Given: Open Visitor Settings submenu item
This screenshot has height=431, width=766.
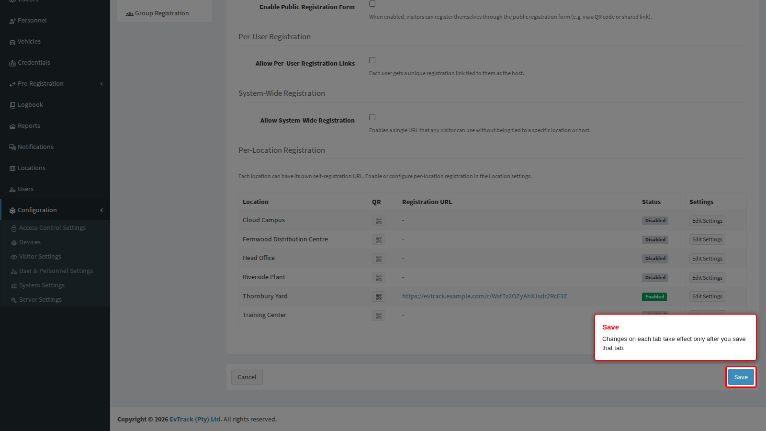Looking at the screenshot, I should click(x=40, y=257).
